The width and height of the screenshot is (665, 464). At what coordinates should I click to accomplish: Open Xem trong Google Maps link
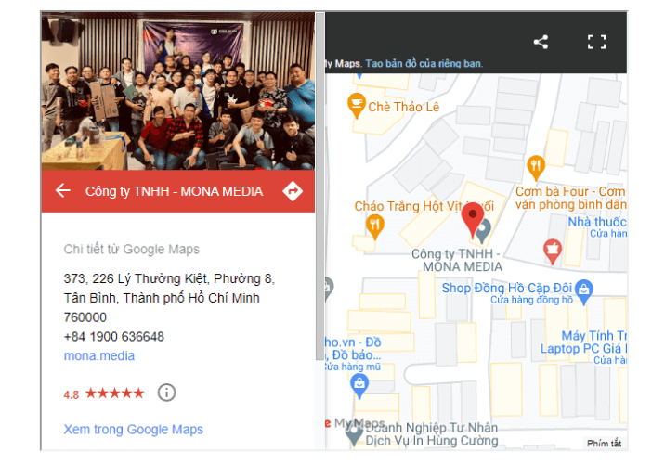(x=133, y=430)
